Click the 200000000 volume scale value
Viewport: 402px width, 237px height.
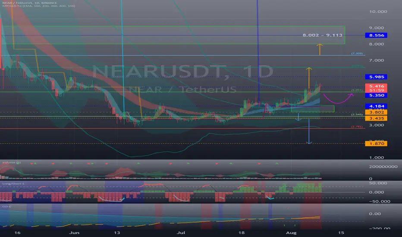tap(383, 167)
